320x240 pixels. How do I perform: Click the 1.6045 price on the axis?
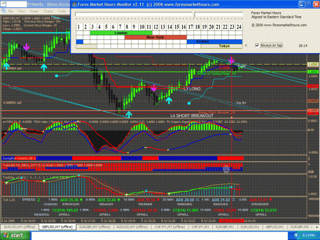point(313,76)
